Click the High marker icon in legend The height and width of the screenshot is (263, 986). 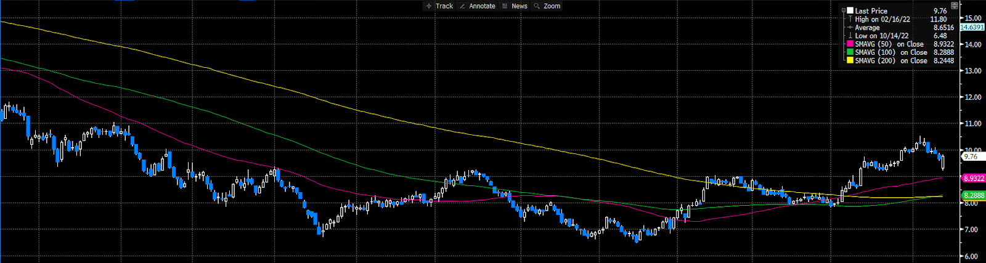850,19
